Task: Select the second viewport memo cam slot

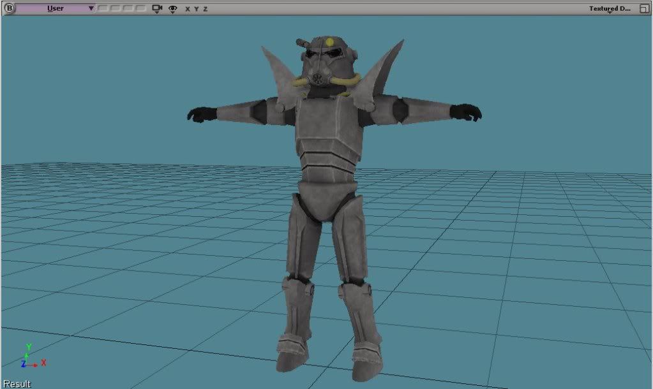Action: pyautogui.click(x=116, y=8)
